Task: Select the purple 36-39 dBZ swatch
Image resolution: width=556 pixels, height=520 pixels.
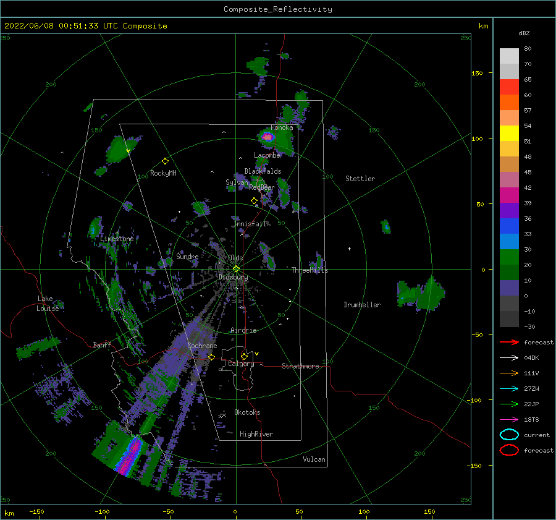Action: [509, 210]
